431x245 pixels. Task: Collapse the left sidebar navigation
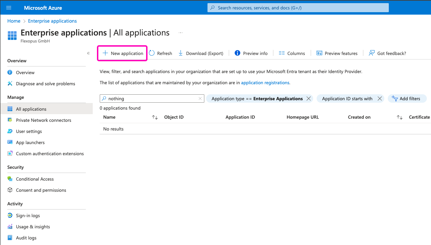pos(88,53)
